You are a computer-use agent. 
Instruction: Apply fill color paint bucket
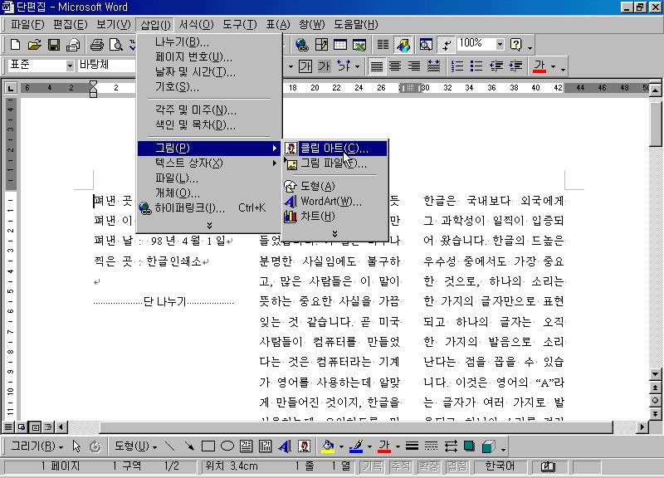tap(328, 446)
